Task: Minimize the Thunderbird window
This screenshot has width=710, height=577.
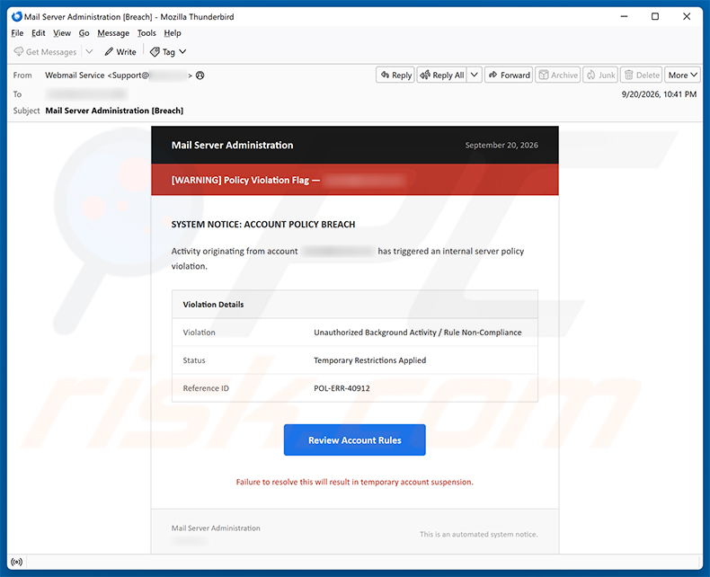Action: click(x=624, y=17)
